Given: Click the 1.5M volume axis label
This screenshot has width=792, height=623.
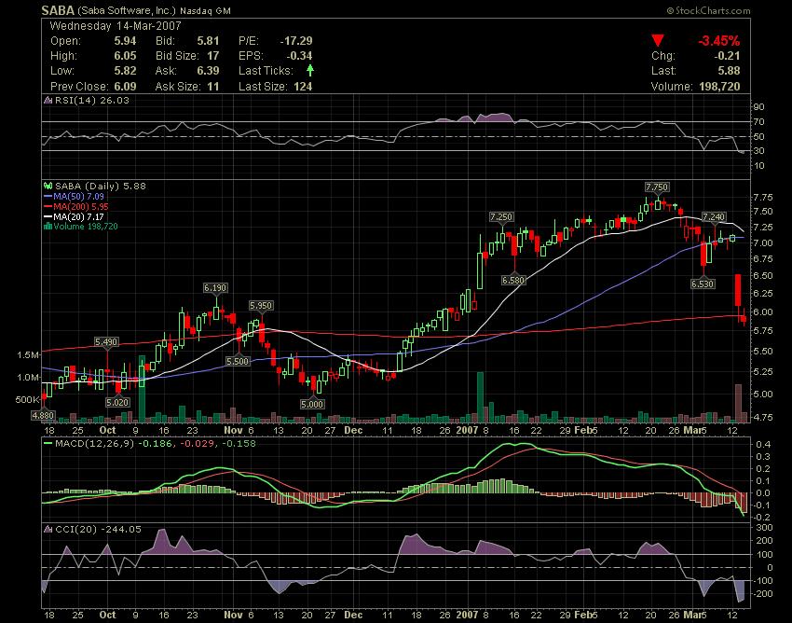Looking at the screenshot, I should click(x=28, y=355).
